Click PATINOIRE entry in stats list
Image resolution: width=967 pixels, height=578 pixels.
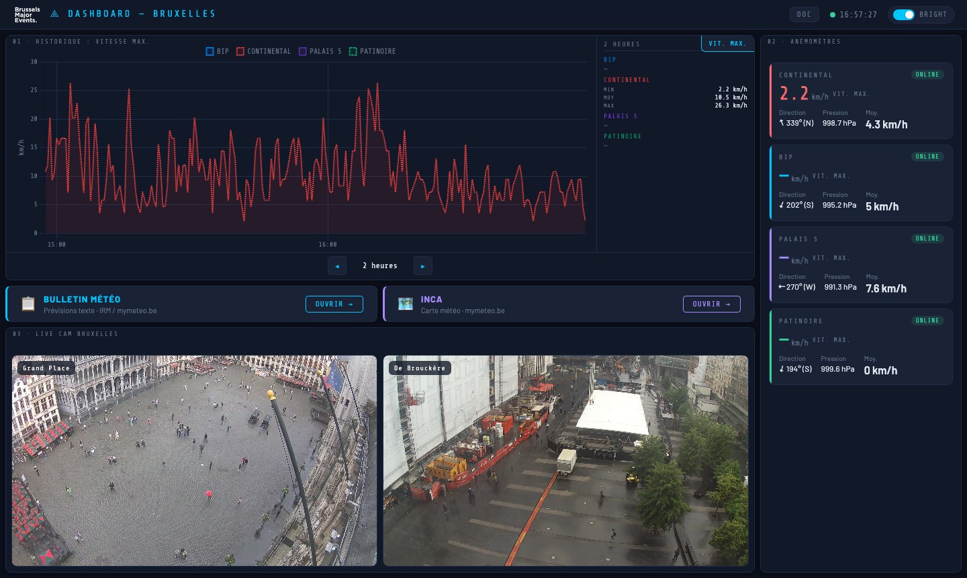(623, 136)
